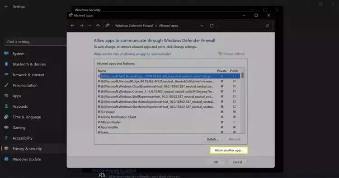
Task: Maximize the Allowed apps window
Action: pos(256,15)
